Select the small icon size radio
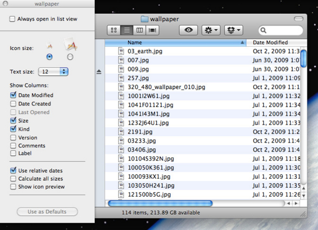 click(49, 57)
